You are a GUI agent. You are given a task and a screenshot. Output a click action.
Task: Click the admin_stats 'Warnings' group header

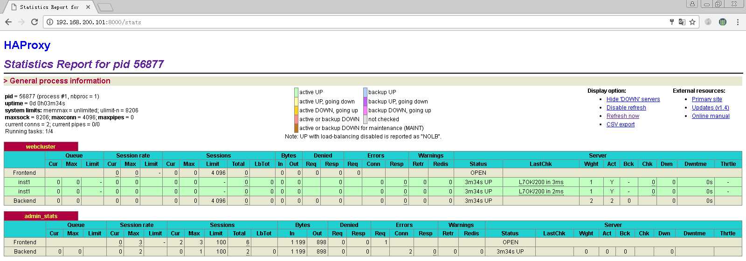(x=461, y=225)
